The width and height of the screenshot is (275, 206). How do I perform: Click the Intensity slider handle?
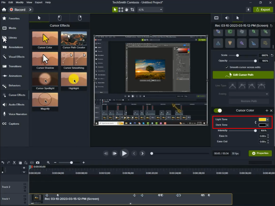coord(256,131)
